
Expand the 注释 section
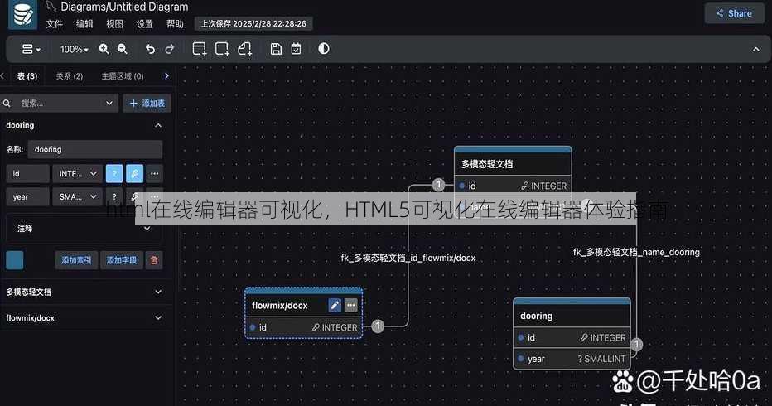84,228
